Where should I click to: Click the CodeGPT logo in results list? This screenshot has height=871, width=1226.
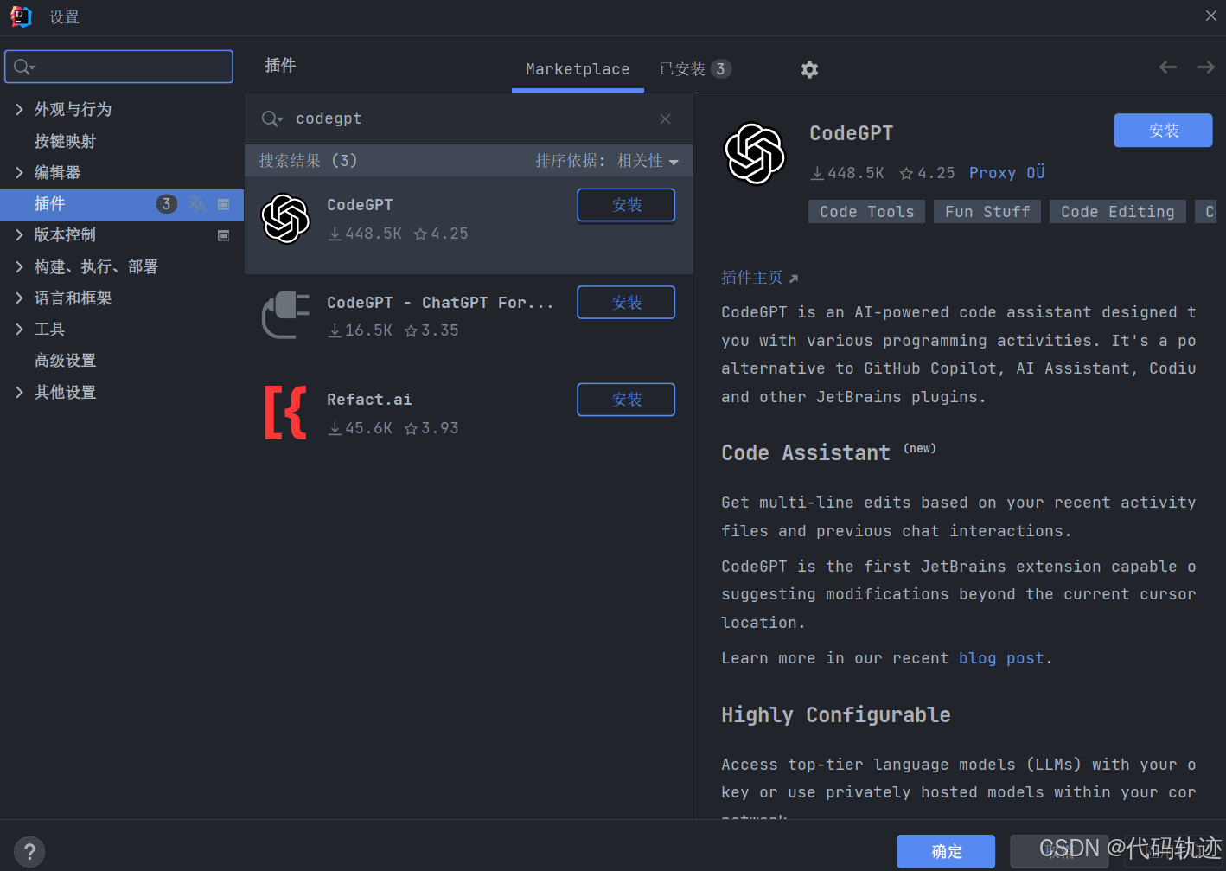285,219
